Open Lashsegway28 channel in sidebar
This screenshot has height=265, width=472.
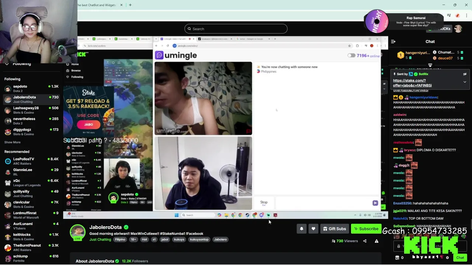point(31,110)
